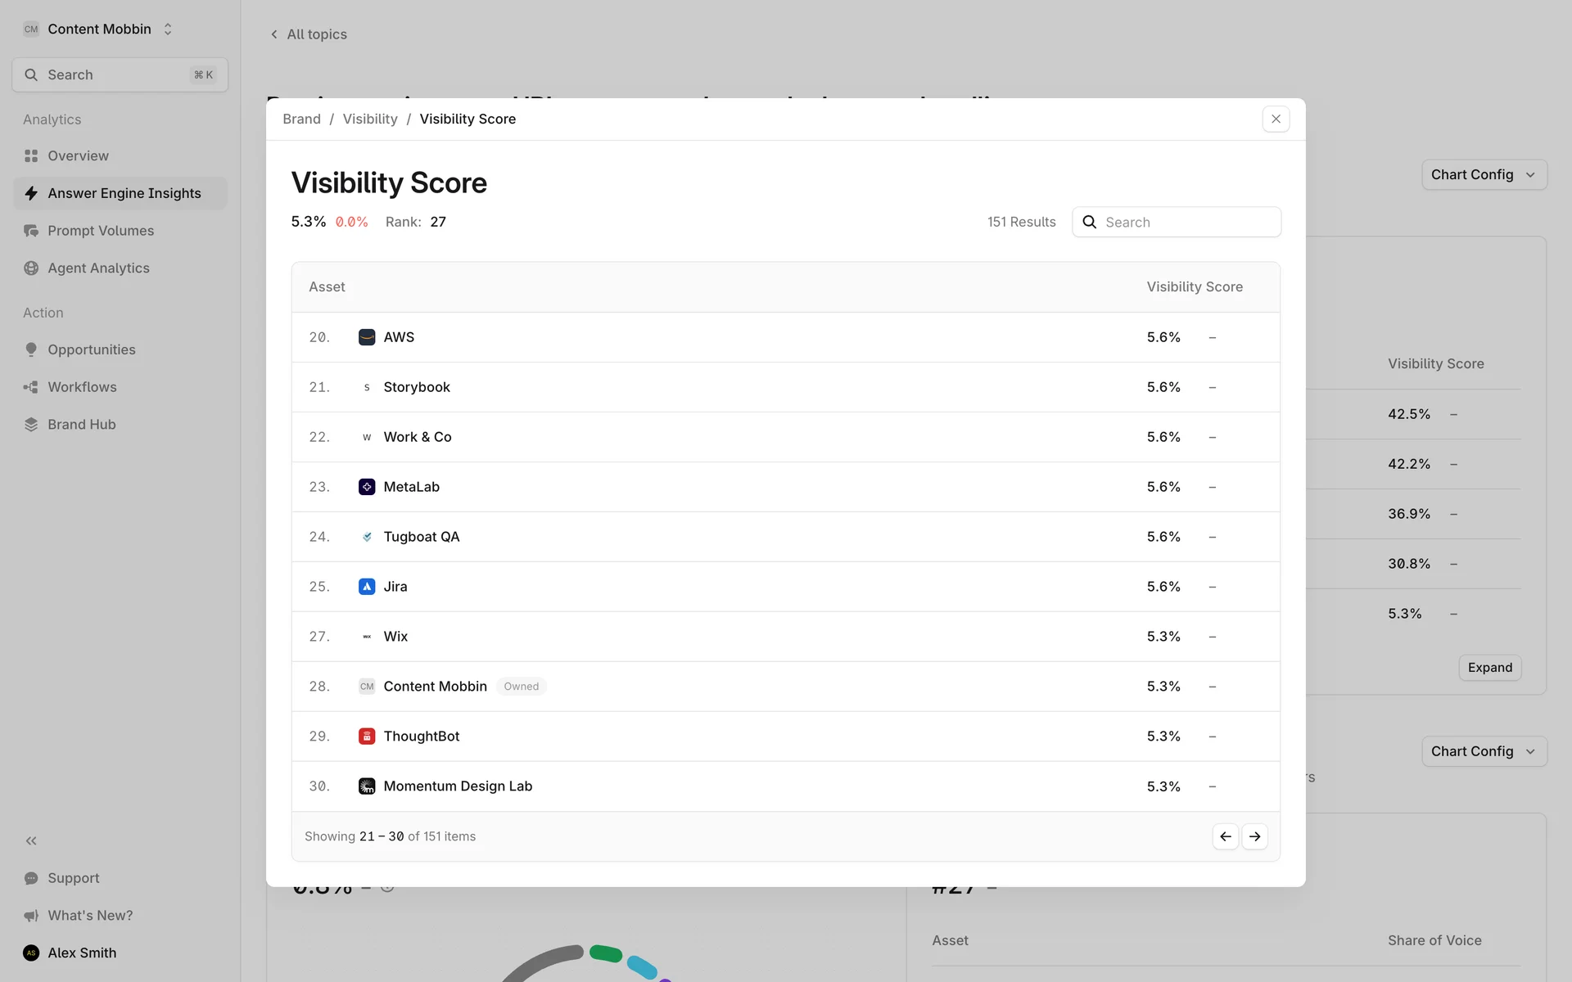Click the Agent Analytics globe icon
Image resolution: width=1572 pixels, height=982 pixels.
tap(31, 268)
